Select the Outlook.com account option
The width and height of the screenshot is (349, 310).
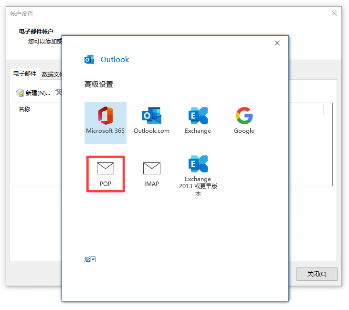click(x=151, y=120)
